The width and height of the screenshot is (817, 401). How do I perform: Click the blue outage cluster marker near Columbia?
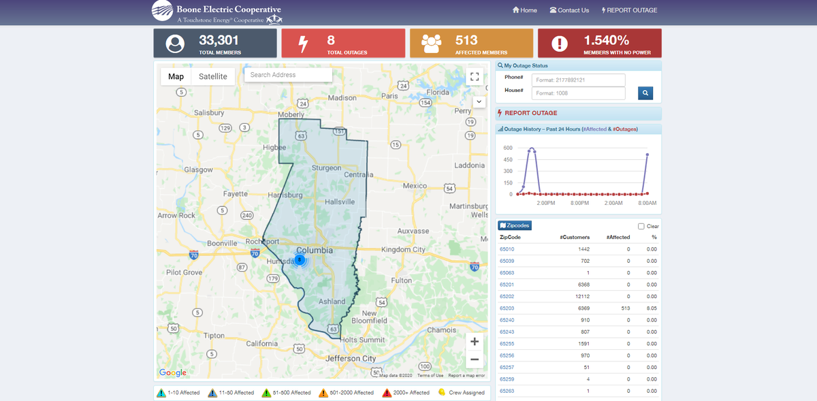[300, 259]
